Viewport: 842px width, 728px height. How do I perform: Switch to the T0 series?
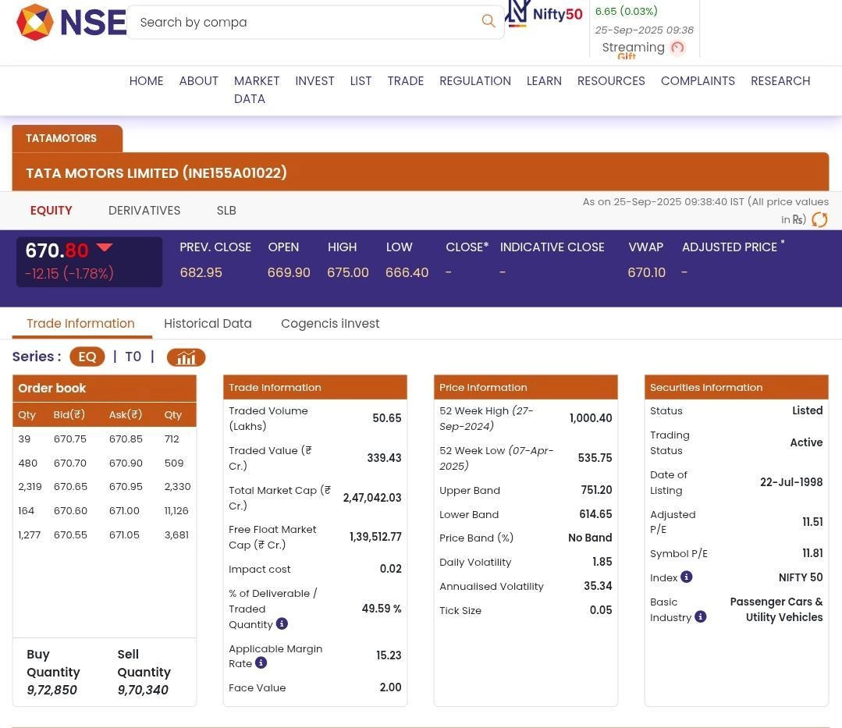pyautogui.click(x=133, y=357)
